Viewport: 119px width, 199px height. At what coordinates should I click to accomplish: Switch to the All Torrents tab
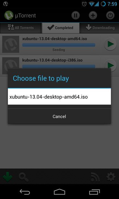(x=21, y=28)
